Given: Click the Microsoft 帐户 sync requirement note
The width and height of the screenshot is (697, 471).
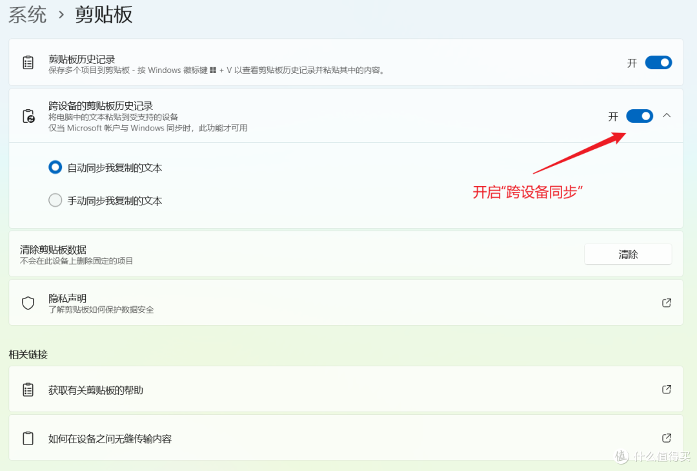Looking at the screenshot, I should coord(148,128).
